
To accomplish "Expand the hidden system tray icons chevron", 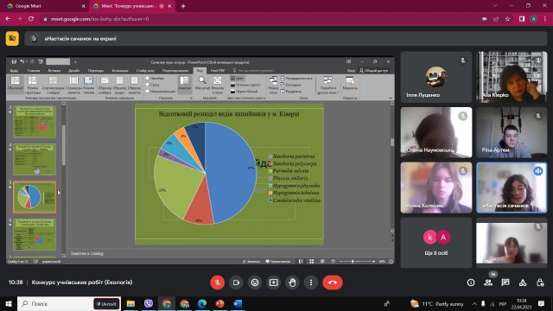I will (474, 303).
